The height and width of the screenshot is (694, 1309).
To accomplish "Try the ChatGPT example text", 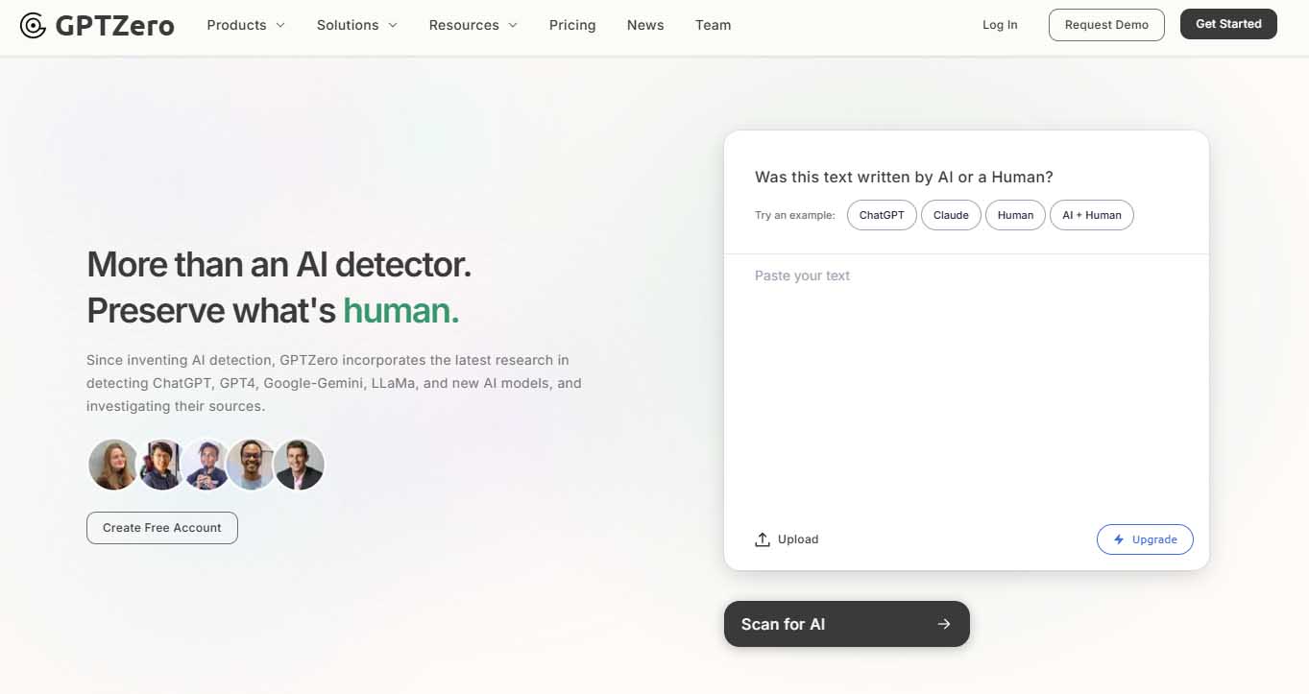I will coord(882,215).
